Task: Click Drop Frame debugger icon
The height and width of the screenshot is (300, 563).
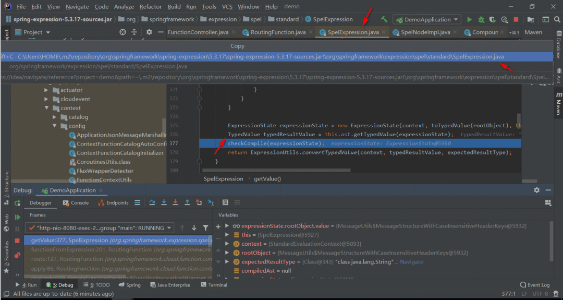Action: pyautogui.click(x=199, y=202)
